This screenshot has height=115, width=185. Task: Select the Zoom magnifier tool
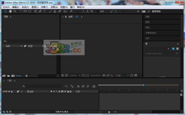[x=15, y=11]
